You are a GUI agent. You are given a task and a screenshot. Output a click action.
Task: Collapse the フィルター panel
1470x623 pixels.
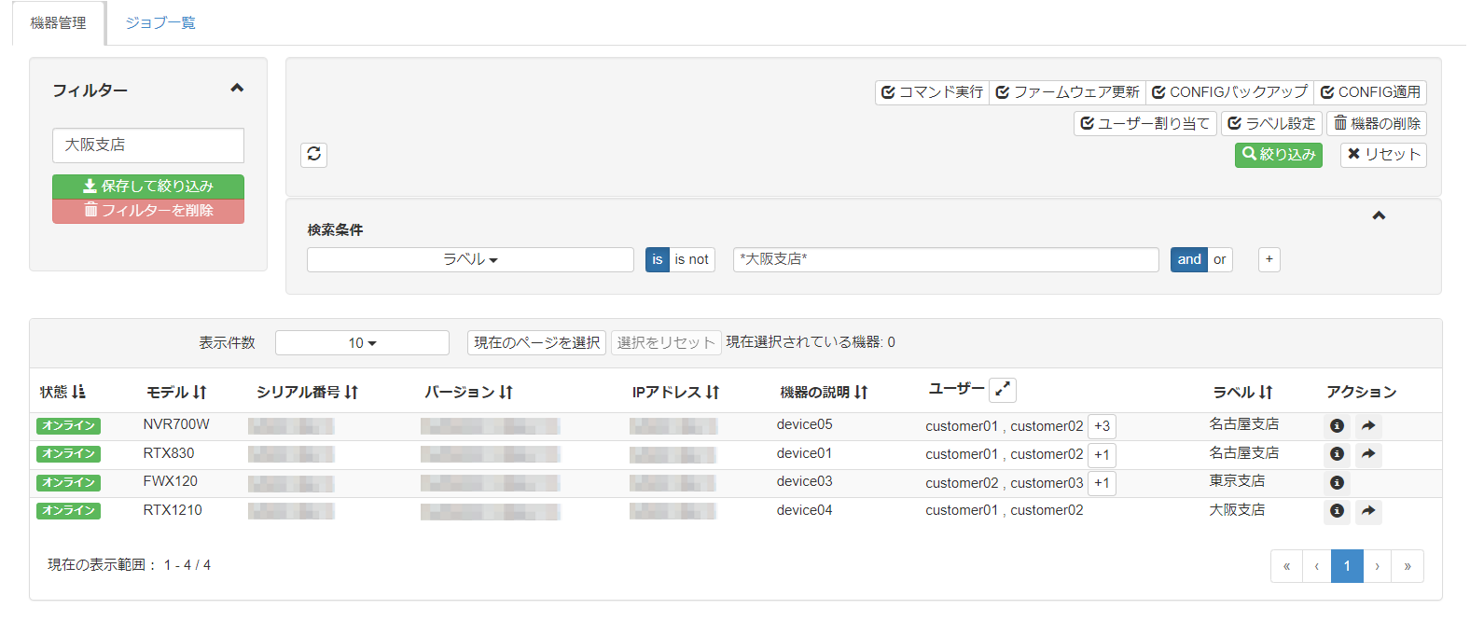[237, 89]
